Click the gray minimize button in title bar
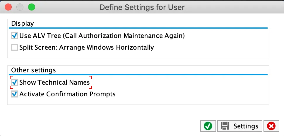The height and width of the screenshot is (136, 284). pos(20,7)
